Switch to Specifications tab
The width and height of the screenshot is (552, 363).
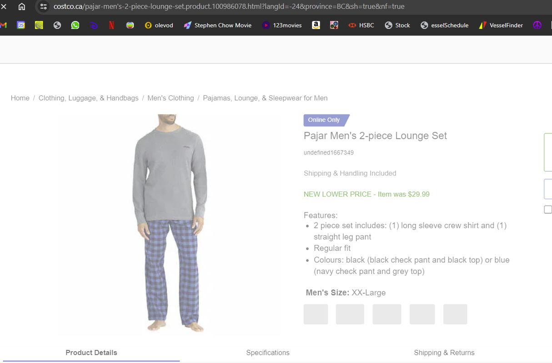click(x=268, y=353)
